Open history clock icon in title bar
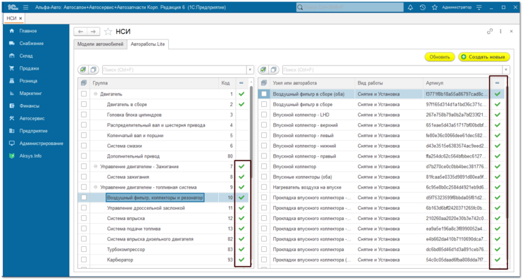 point(422,7)
